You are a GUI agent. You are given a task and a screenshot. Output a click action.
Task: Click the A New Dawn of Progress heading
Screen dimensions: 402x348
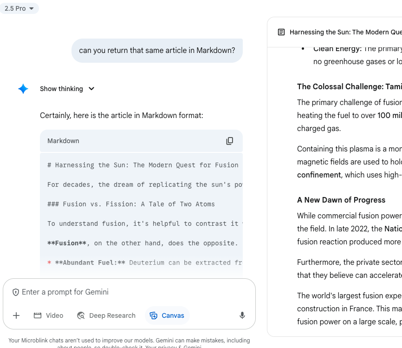pyautogui.click(x=341, y=200)
